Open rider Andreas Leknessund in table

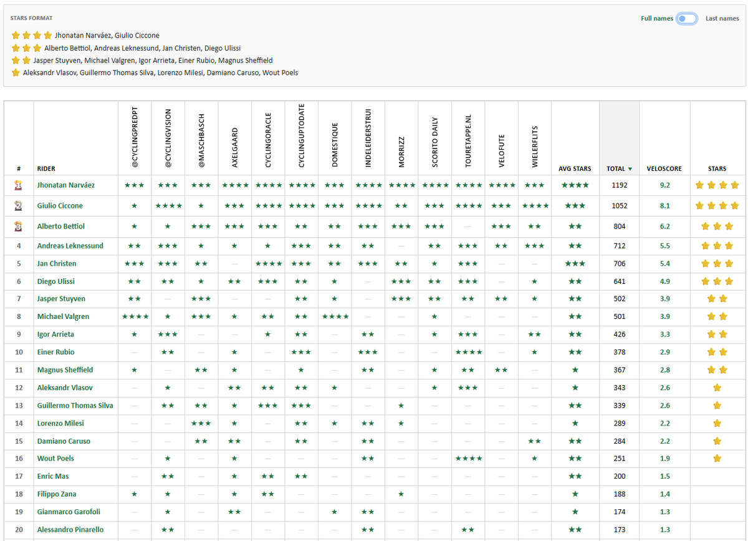[70, 246]
